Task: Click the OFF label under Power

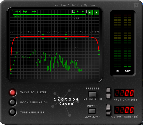Action: (x=98, y=117)
